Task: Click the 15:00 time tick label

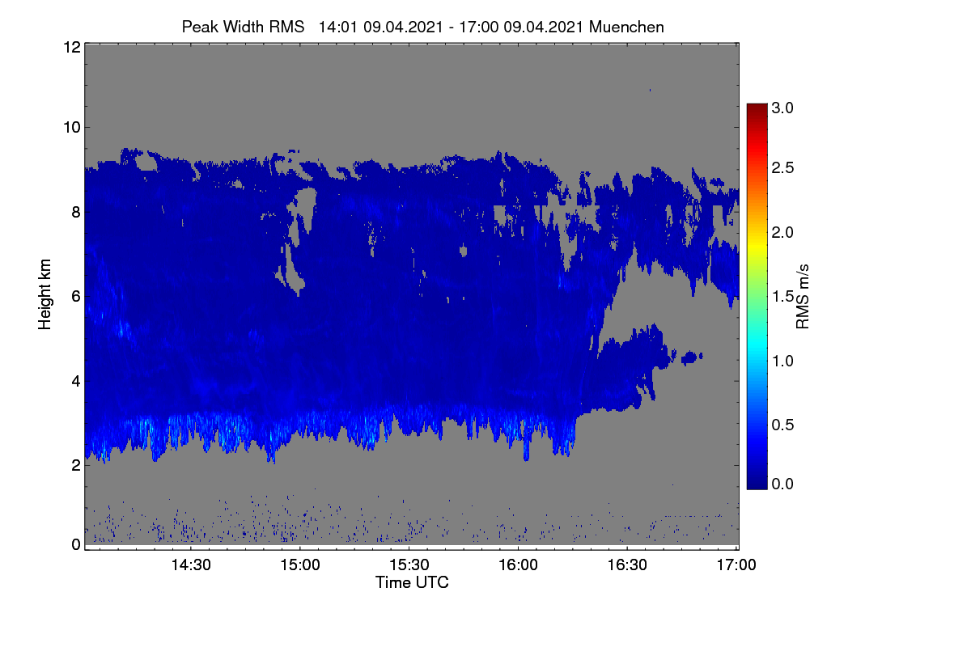Action: [x=300, y=565]
